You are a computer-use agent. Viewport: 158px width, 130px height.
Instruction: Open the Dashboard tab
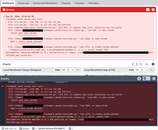(8, 3)
